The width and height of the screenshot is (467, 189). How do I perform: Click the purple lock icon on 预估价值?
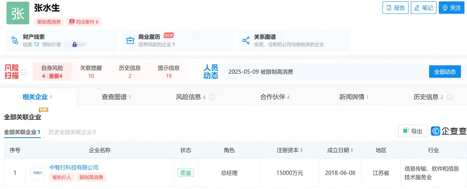tap(74, 44)
